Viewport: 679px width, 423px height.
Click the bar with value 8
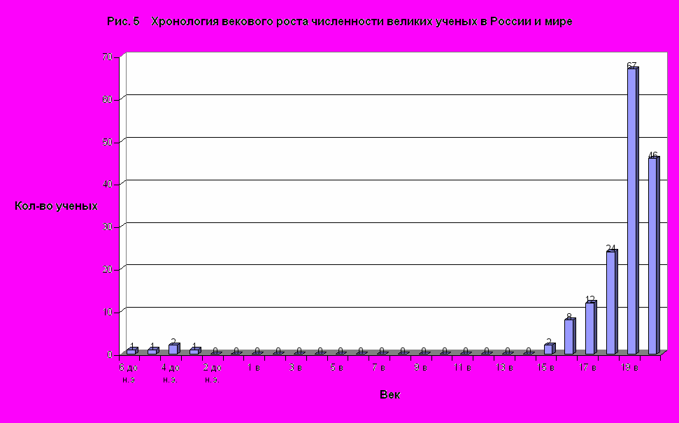pyautogui.click(x=569, y=336)
